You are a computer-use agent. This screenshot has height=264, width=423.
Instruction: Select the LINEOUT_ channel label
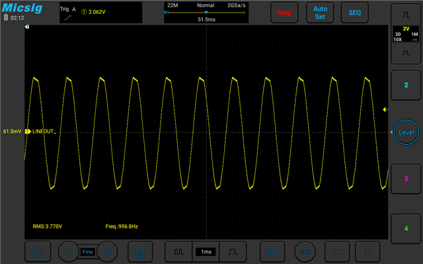pos(44,131)
